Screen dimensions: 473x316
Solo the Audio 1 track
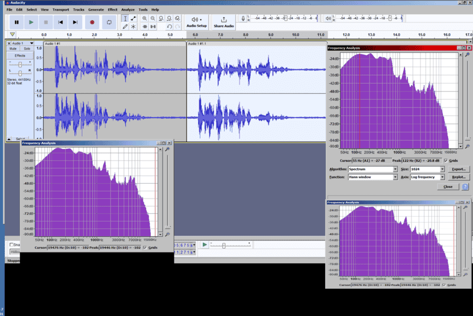click(x=27, y=48)
